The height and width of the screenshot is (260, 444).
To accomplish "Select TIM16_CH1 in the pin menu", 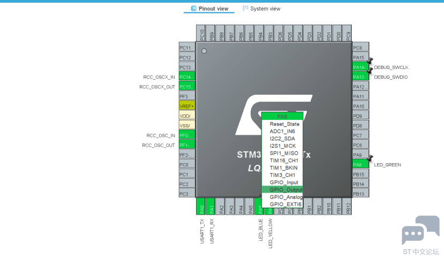I will tap(282, 160).
